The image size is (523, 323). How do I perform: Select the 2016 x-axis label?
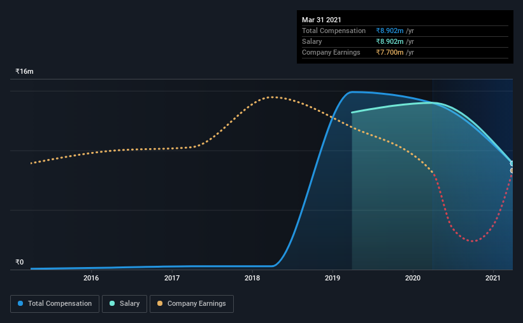(91, 278)
